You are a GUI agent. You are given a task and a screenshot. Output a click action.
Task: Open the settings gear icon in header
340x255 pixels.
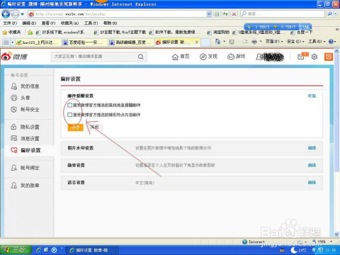point(314,57)
